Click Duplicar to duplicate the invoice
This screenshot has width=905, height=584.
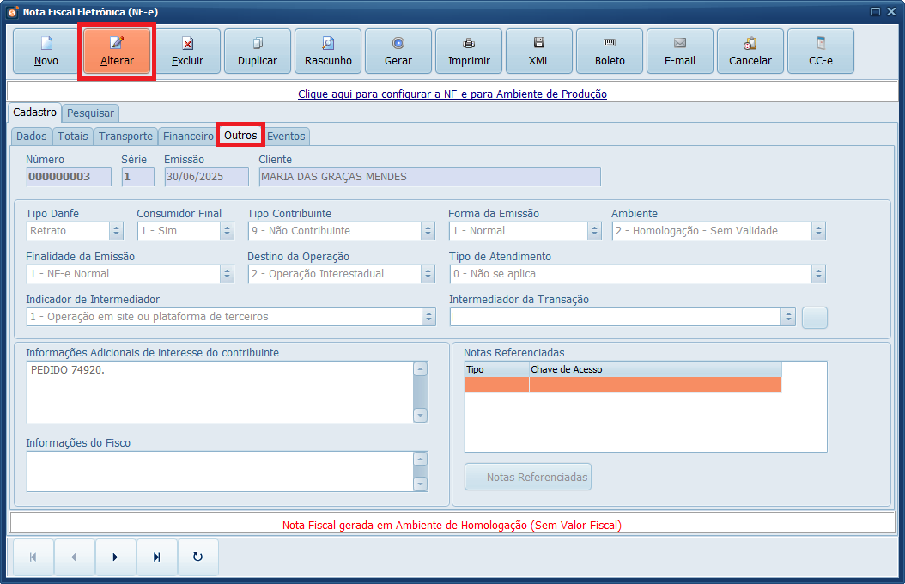click(258, 52)
